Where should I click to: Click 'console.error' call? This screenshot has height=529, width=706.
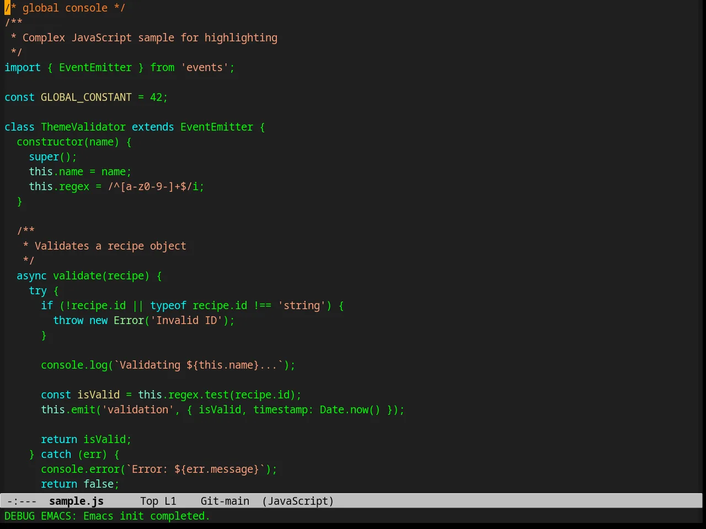80,469
